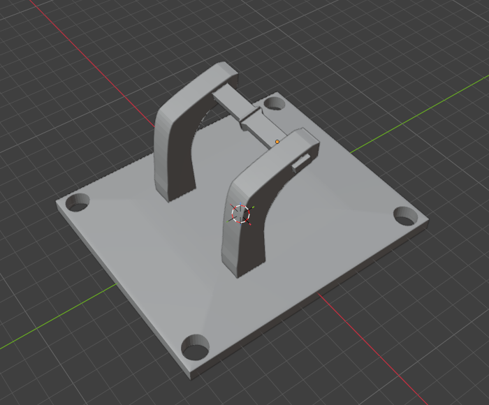The height and width of the screenshot is (405, 489).
Task: Click the orange object origin dot
Action: coord(277,142)
